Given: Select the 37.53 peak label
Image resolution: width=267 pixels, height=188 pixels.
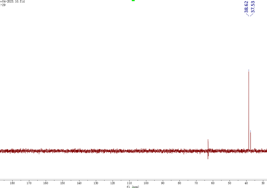Looking at the screenshot, I should [253, 7].
